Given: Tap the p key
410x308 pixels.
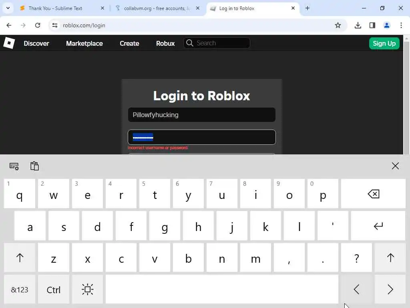Looking at the screenshot, I should coord(323,194).
